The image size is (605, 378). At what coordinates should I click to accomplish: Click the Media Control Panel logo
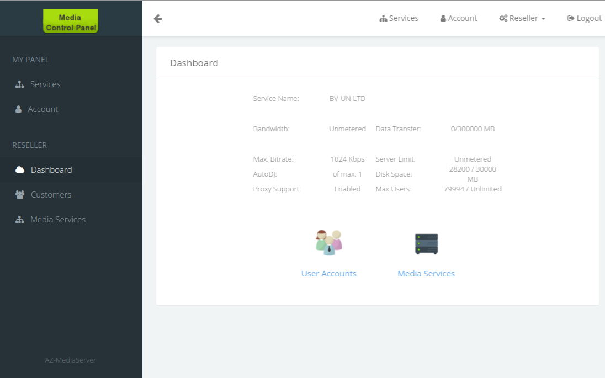71,21
